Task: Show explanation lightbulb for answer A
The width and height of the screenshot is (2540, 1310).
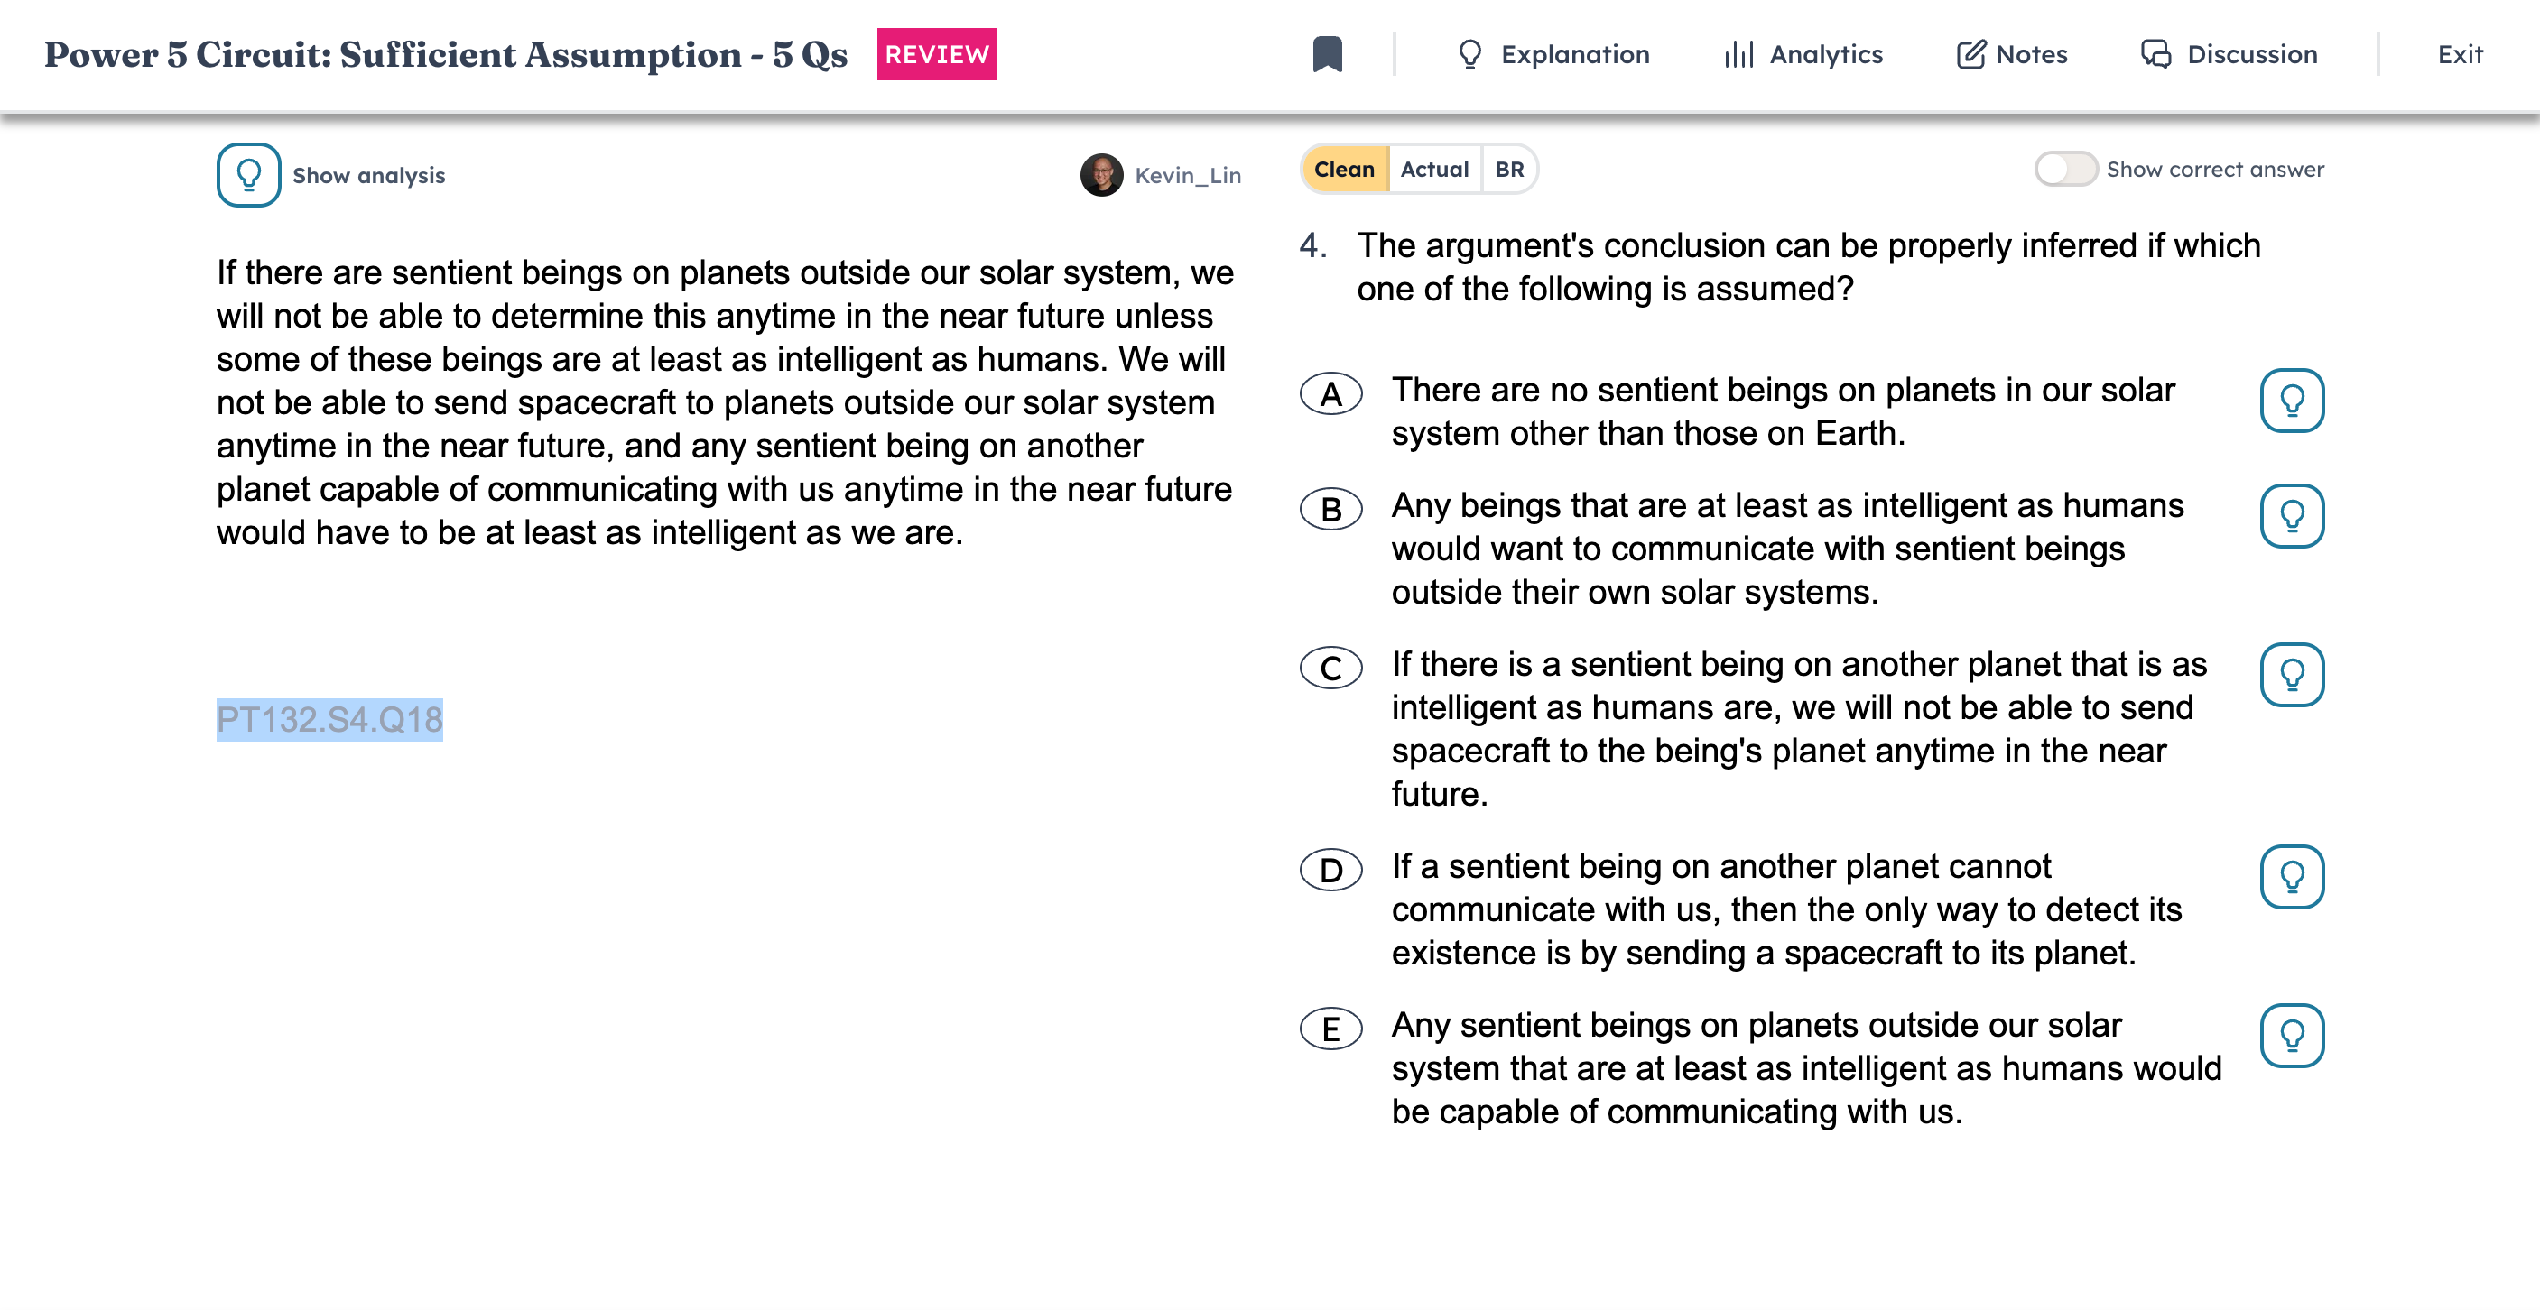Action: [2292, 401]
